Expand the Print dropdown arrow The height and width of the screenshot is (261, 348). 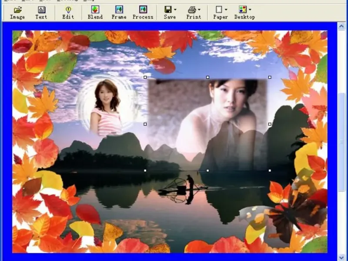(199, 10)
